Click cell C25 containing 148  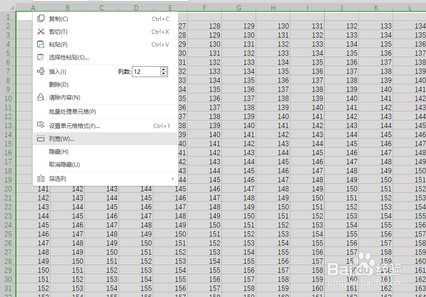click(101, 234)
